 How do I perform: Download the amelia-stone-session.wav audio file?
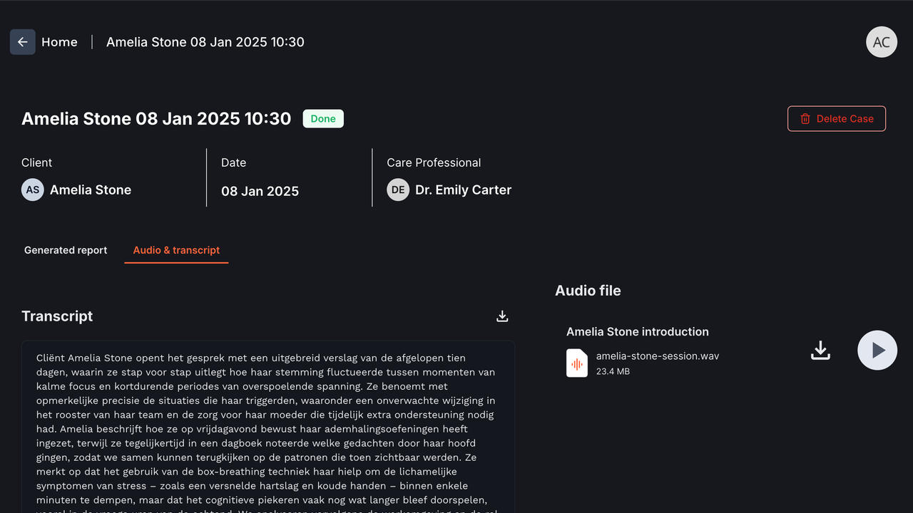click(x=820, y=351)
